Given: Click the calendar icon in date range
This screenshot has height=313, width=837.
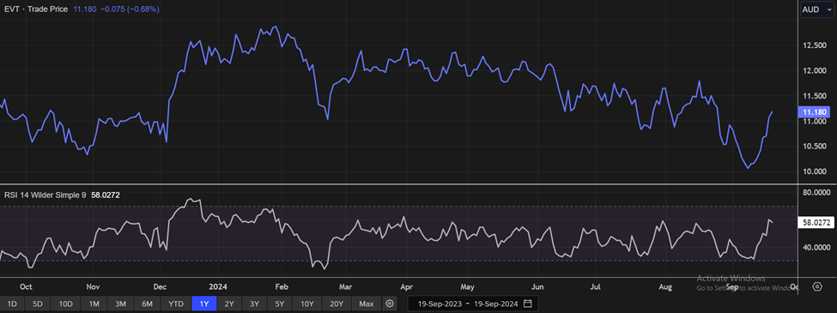Looking at the screenshot, I should 527,304.
